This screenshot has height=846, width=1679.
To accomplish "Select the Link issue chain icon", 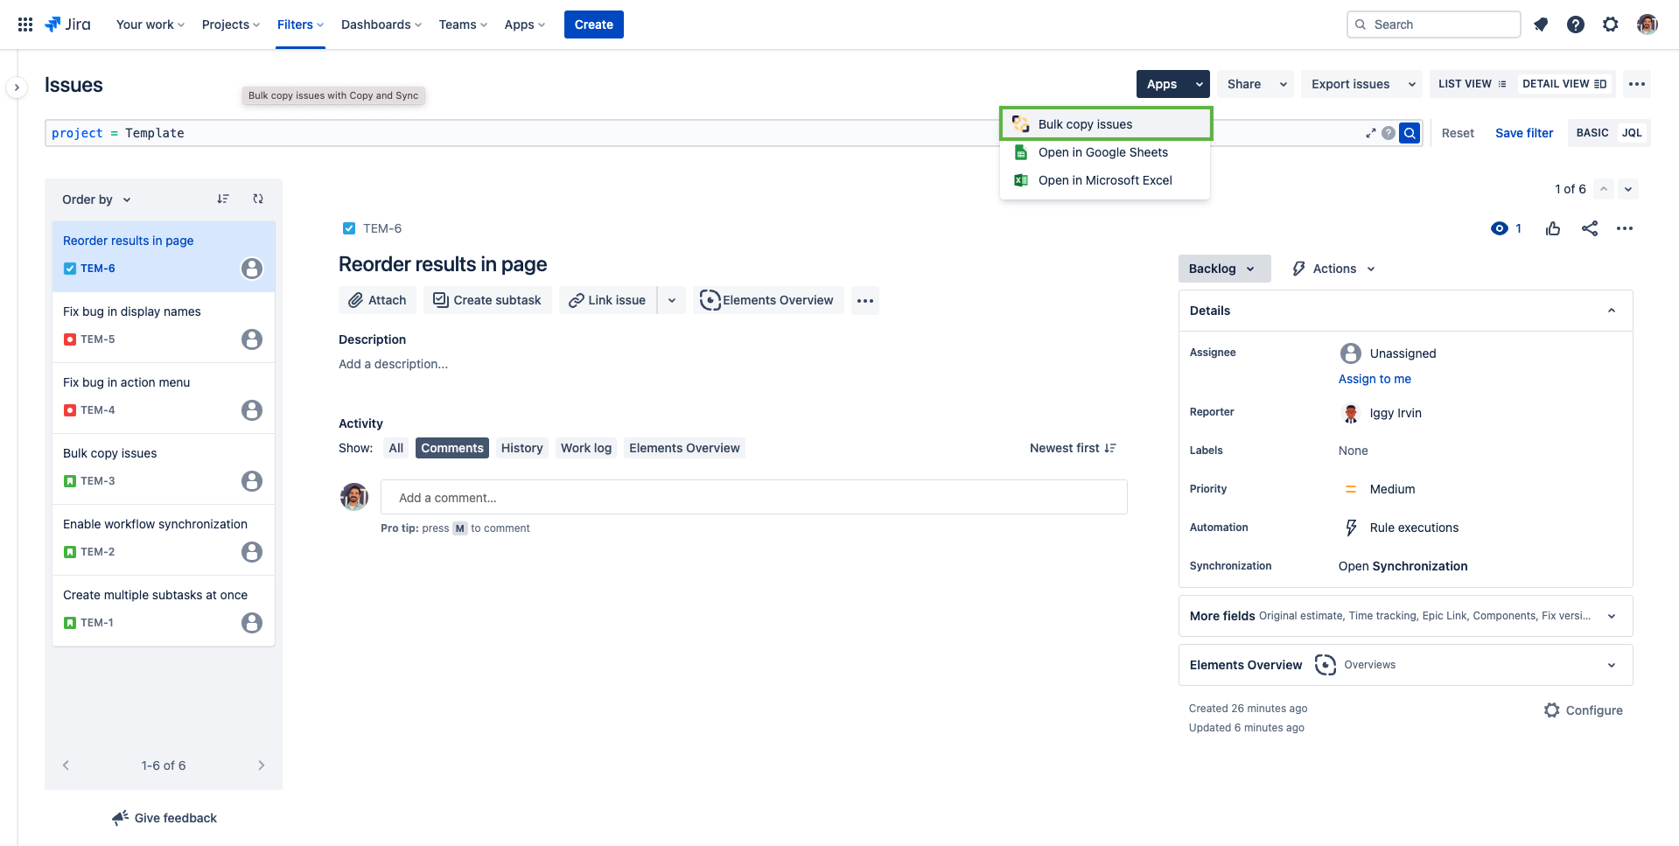I will [x=577, y=300].
